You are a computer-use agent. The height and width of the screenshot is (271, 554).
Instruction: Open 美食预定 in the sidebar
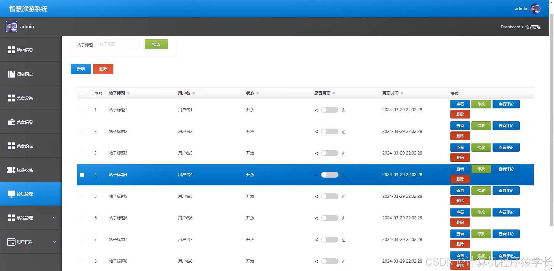[31, 146]
